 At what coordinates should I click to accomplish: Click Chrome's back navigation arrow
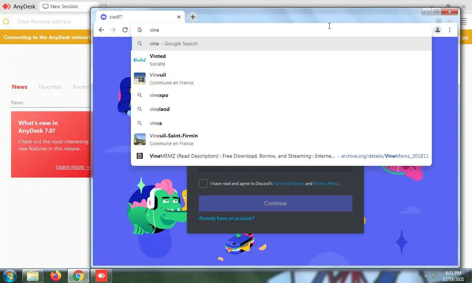pyautogui.click(x=101, y=30)
